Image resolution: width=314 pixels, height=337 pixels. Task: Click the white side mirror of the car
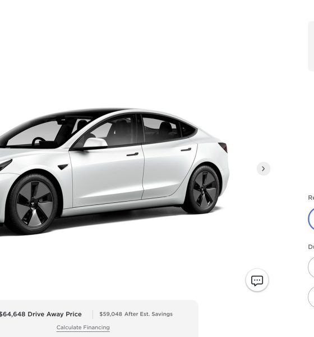[x=95, y=143]
